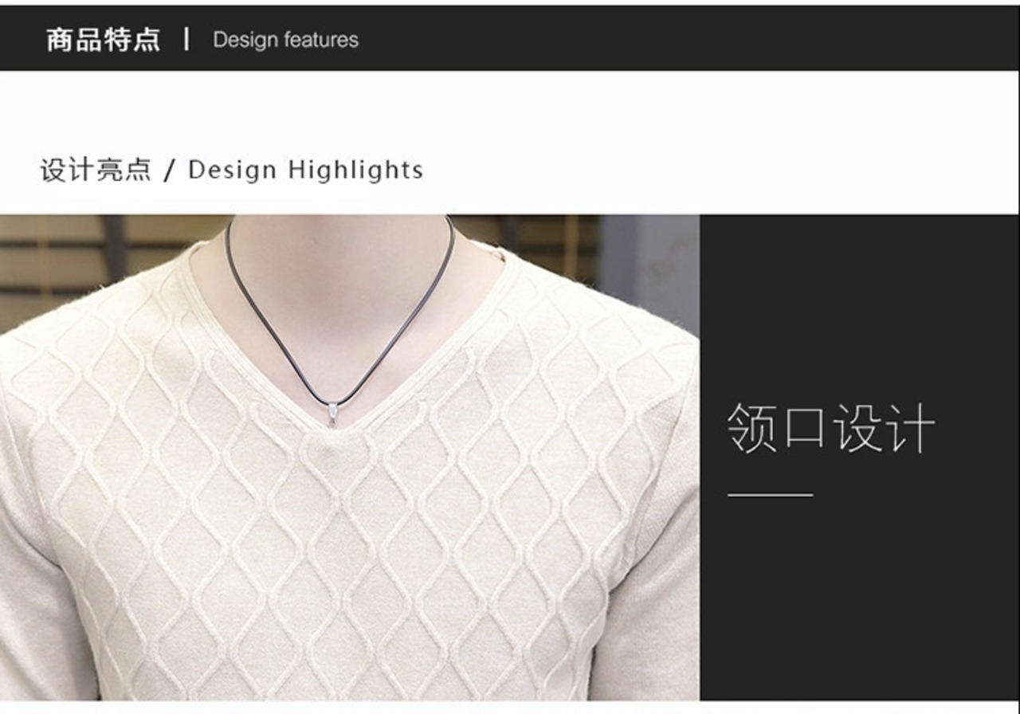
Task: Open the V-neck sweater product photo
Action: 350,457
